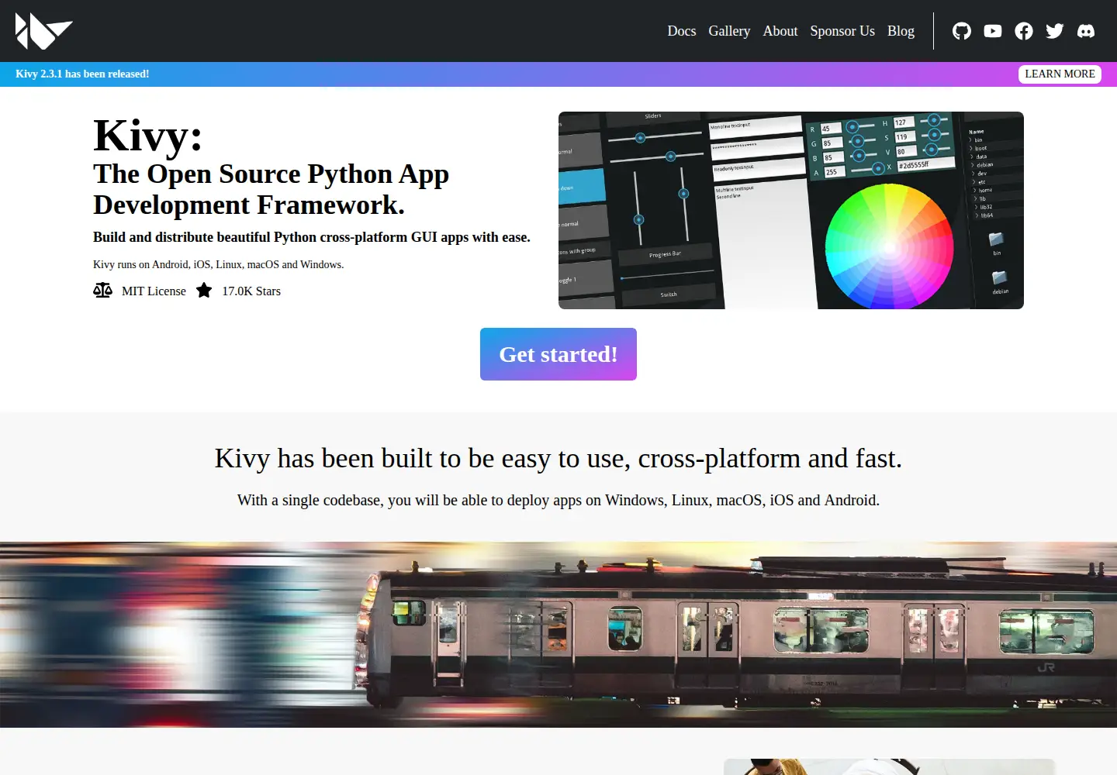Click the MIT License scales icon
1117x775 pixels.
(x=102, y=291)
